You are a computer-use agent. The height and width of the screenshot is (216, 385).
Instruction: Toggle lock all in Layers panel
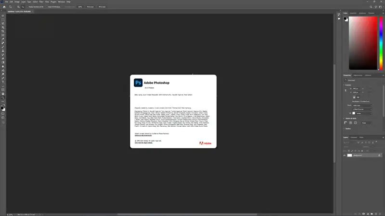[x=362, y=151]
